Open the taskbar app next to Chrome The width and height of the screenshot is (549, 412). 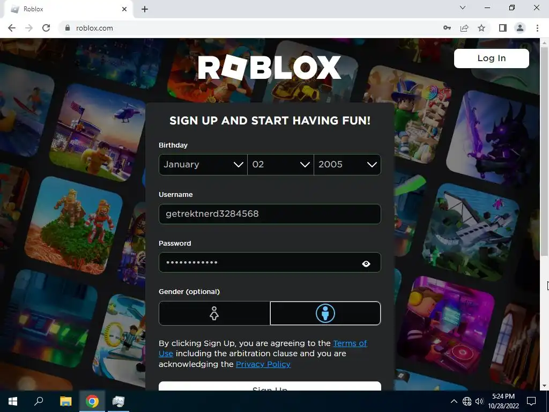point(118,401)
